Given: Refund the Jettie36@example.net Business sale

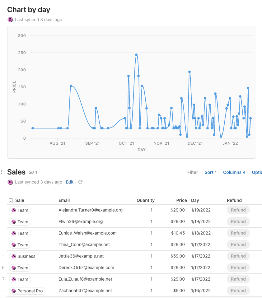Looking at the screenshot, I should [238, 256].
